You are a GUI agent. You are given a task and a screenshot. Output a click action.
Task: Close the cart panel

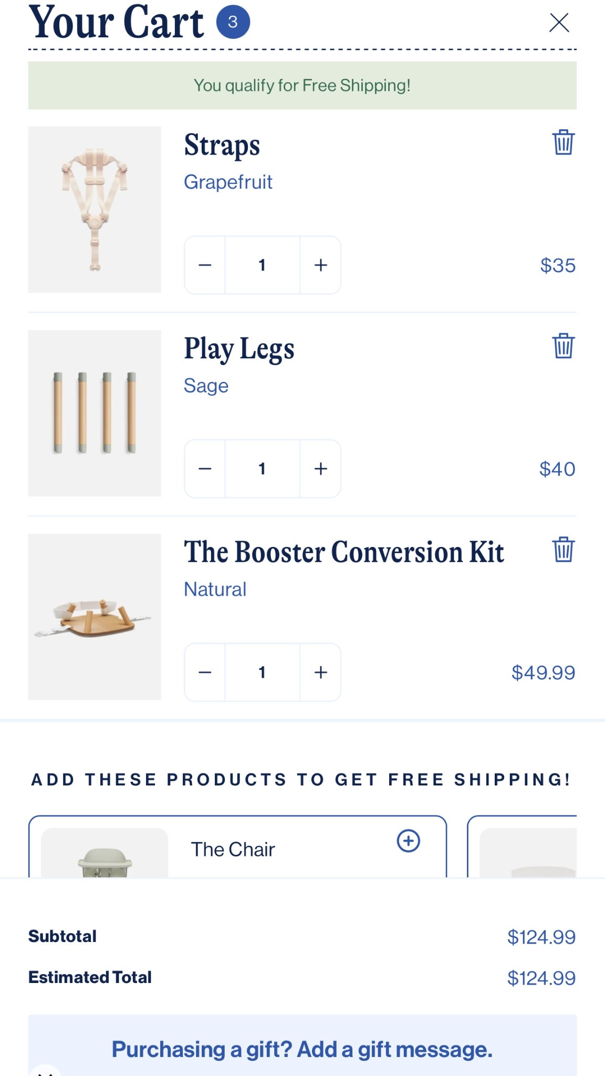click(x=559, y=23)
